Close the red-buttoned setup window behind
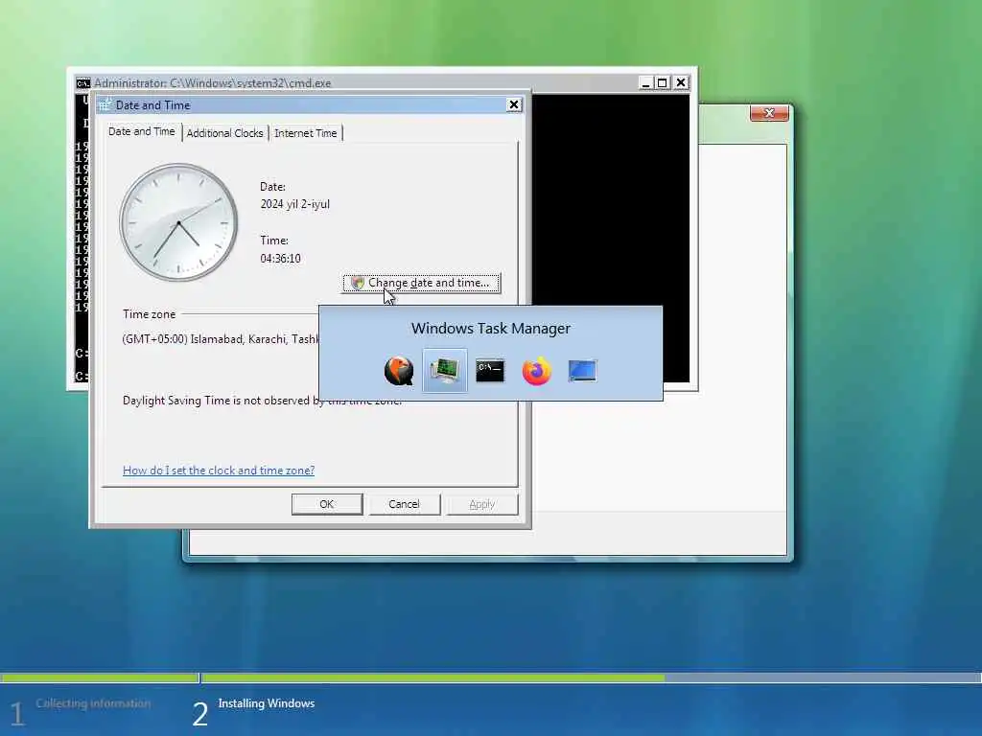Viewport: 982px width, 736px height. tap(769, 113)
